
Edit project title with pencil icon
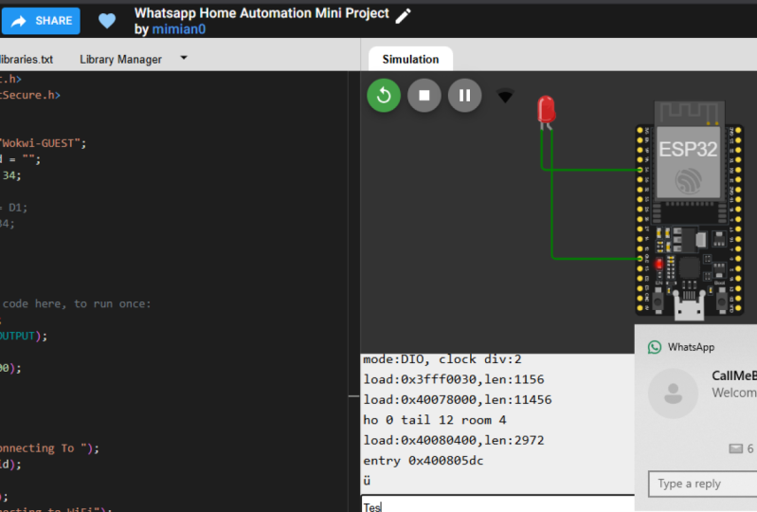(403, 16)
